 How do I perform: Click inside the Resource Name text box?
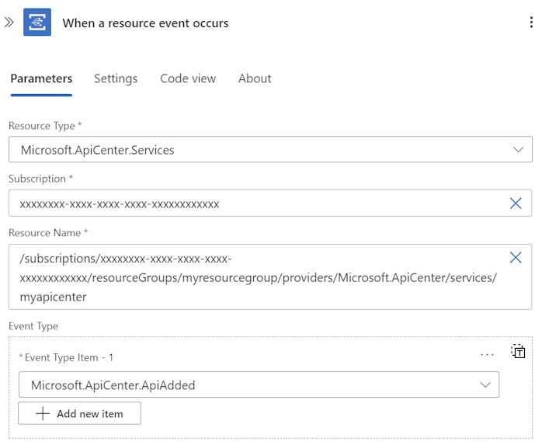click(256, 277)
